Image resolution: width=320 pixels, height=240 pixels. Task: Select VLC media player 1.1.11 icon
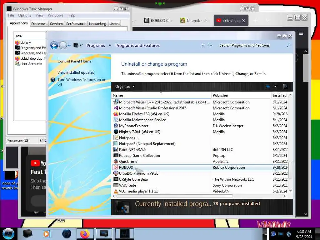(116, 191)
